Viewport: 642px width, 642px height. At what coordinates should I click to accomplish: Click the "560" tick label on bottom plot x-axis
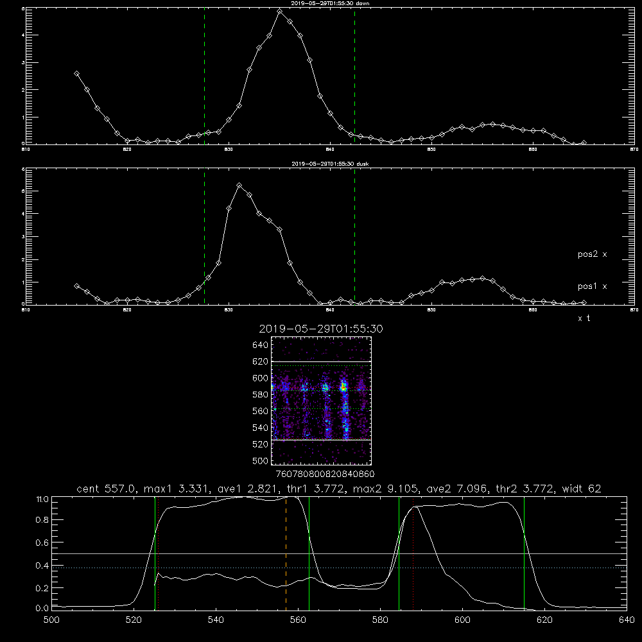[x=298, y=620]
